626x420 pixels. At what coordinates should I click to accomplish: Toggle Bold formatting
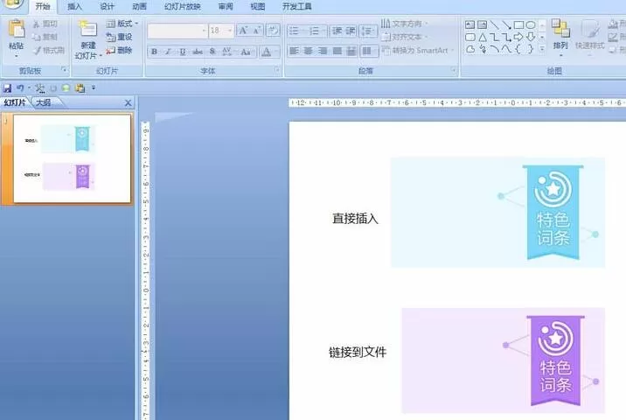pyautogui.click(x=155, y=52)
